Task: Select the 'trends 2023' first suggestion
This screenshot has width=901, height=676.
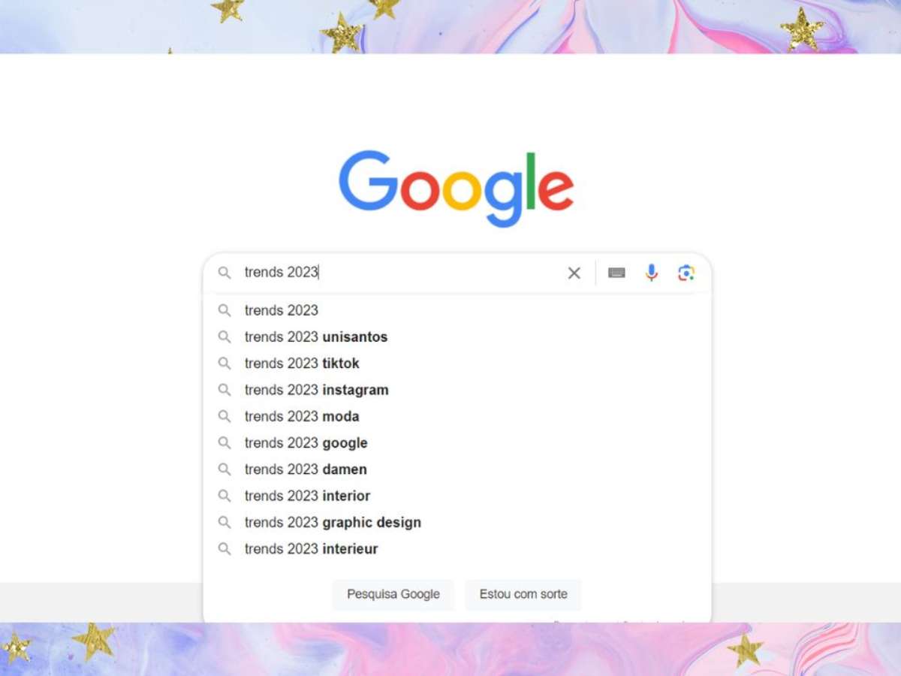Action: (x=457, y=310)
